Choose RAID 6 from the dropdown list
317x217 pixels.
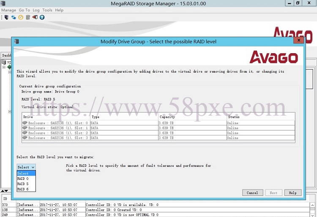26,189
